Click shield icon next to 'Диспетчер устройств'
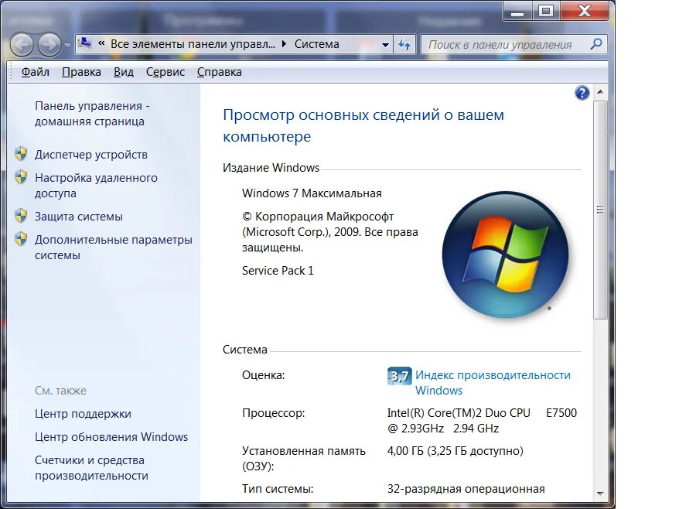Viewport: 696px width, 509px height. [x=21, y=154]
